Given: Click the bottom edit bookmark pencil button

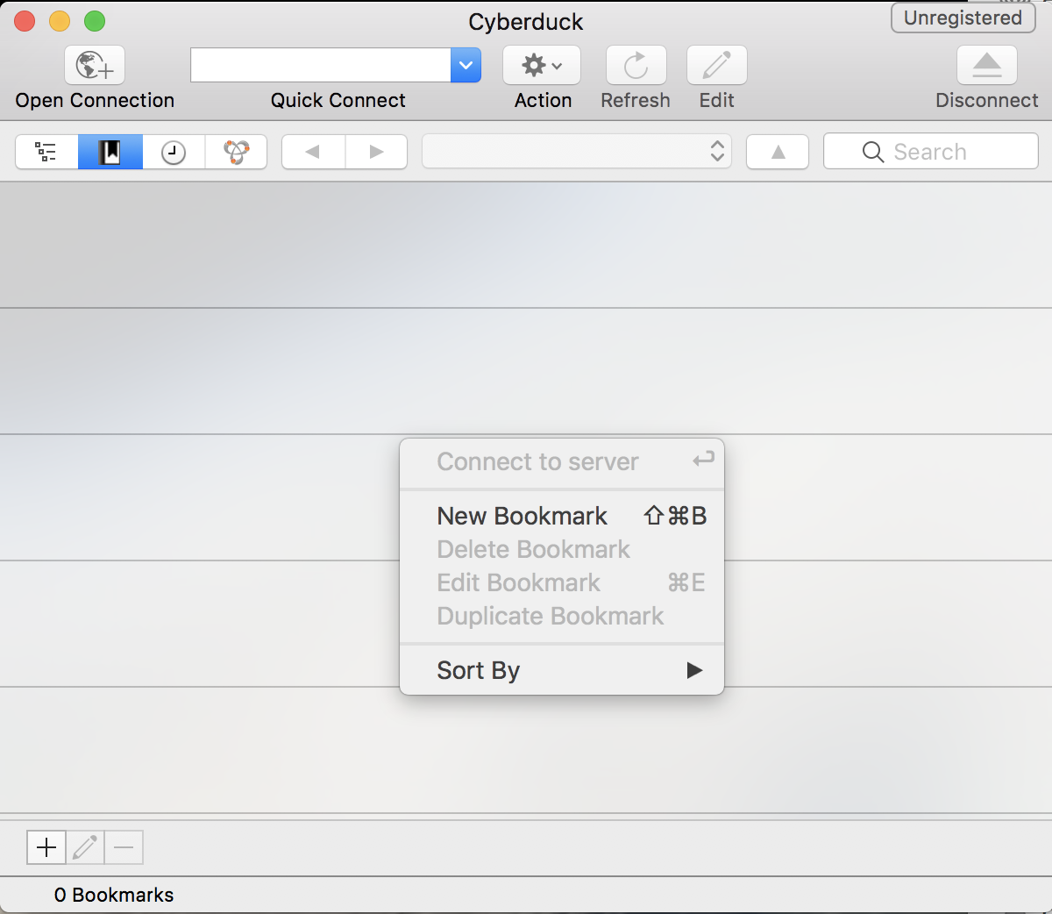Looking at the screenshot, I should 85,847.
